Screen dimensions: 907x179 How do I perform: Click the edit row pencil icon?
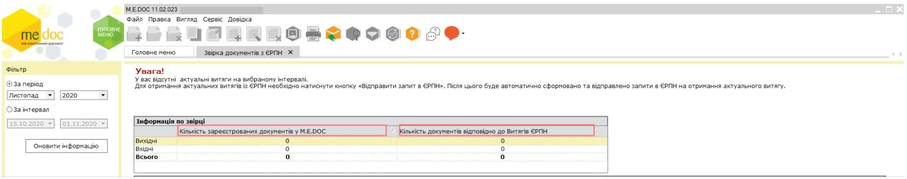click(x=254, y=34)
